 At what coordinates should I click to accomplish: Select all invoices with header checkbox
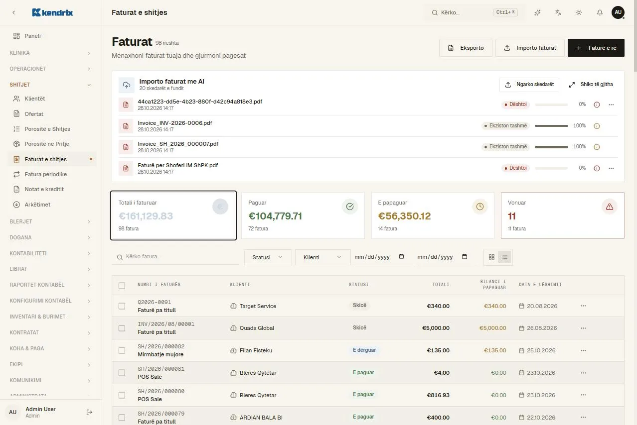(x=122, y=285)
